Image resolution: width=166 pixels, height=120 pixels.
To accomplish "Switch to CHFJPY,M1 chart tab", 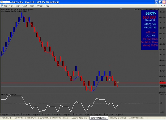I will [19, 118].
